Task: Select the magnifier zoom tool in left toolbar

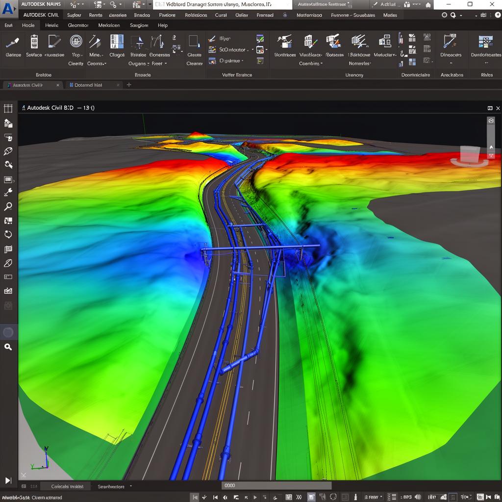Action: pyautogui.click(x=8, y=206)
